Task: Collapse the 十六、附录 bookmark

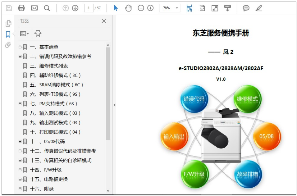Action: click(20, 189)
